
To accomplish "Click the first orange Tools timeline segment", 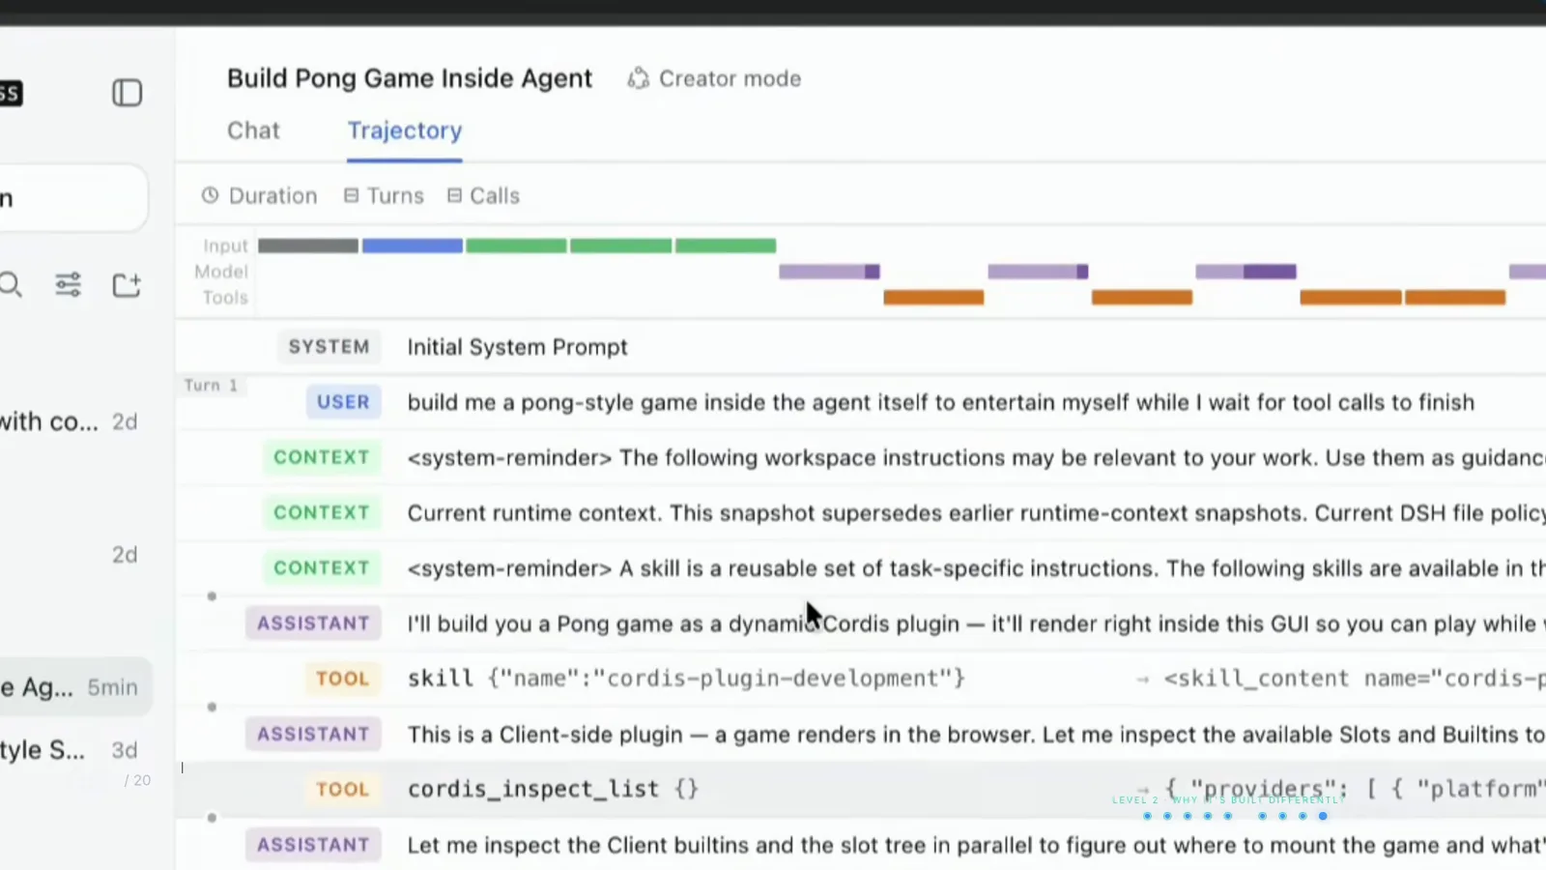I will click(x=933, y=298).
